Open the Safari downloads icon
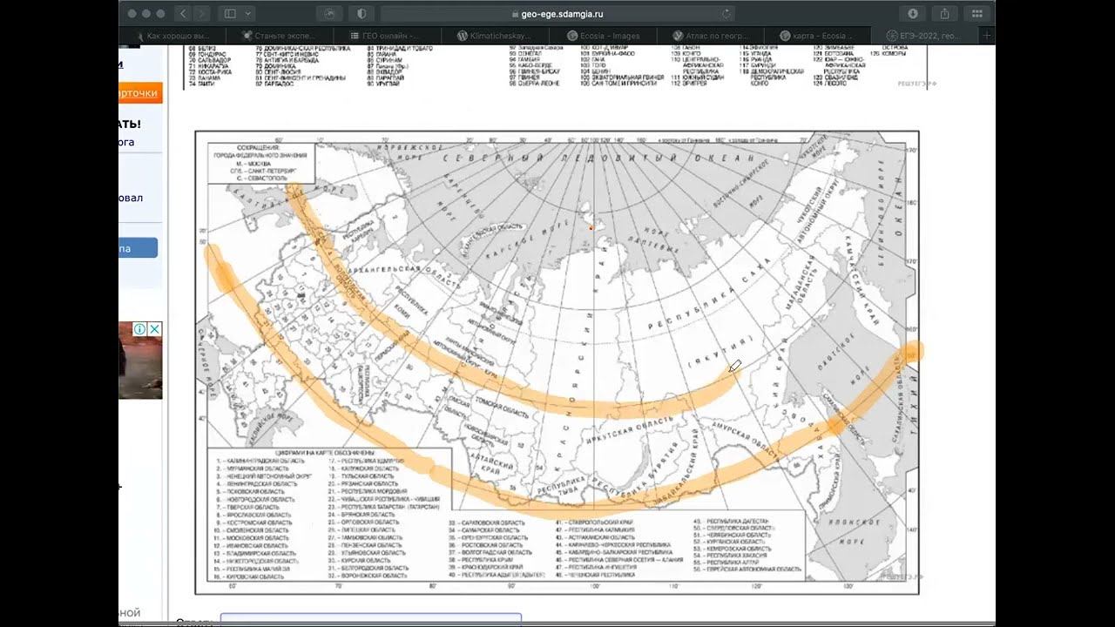 click(x=913, y=14)
